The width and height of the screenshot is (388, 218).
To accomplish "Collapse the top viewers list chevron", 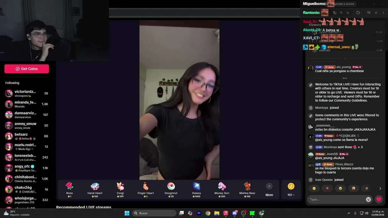I will (x=345, y=58).
